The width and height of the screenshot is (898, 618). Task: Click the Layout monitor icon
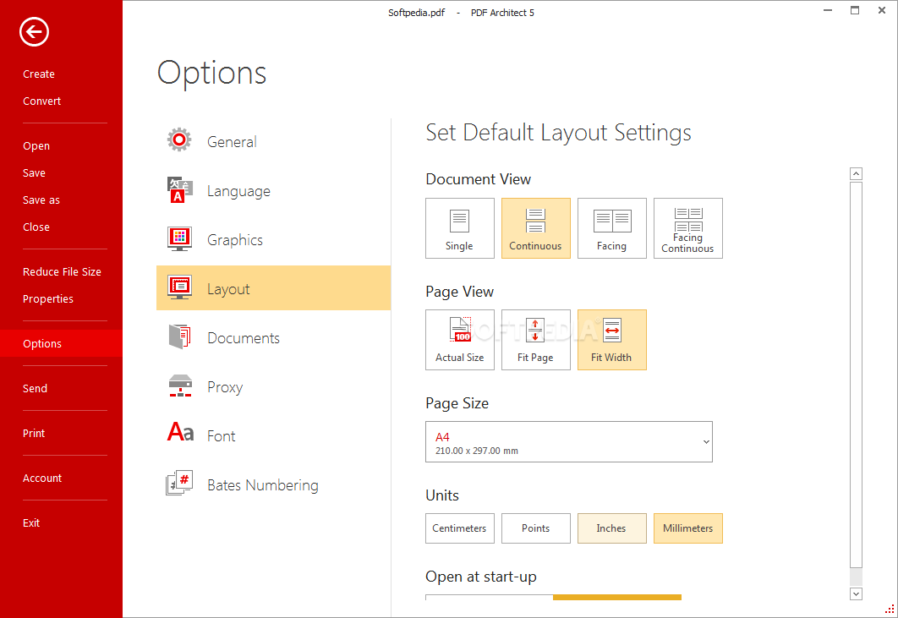click(179, 287)
